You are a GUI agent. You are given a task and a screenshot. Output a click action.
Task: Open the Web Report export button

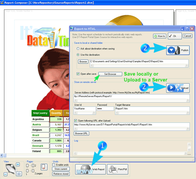pos(90,170)
